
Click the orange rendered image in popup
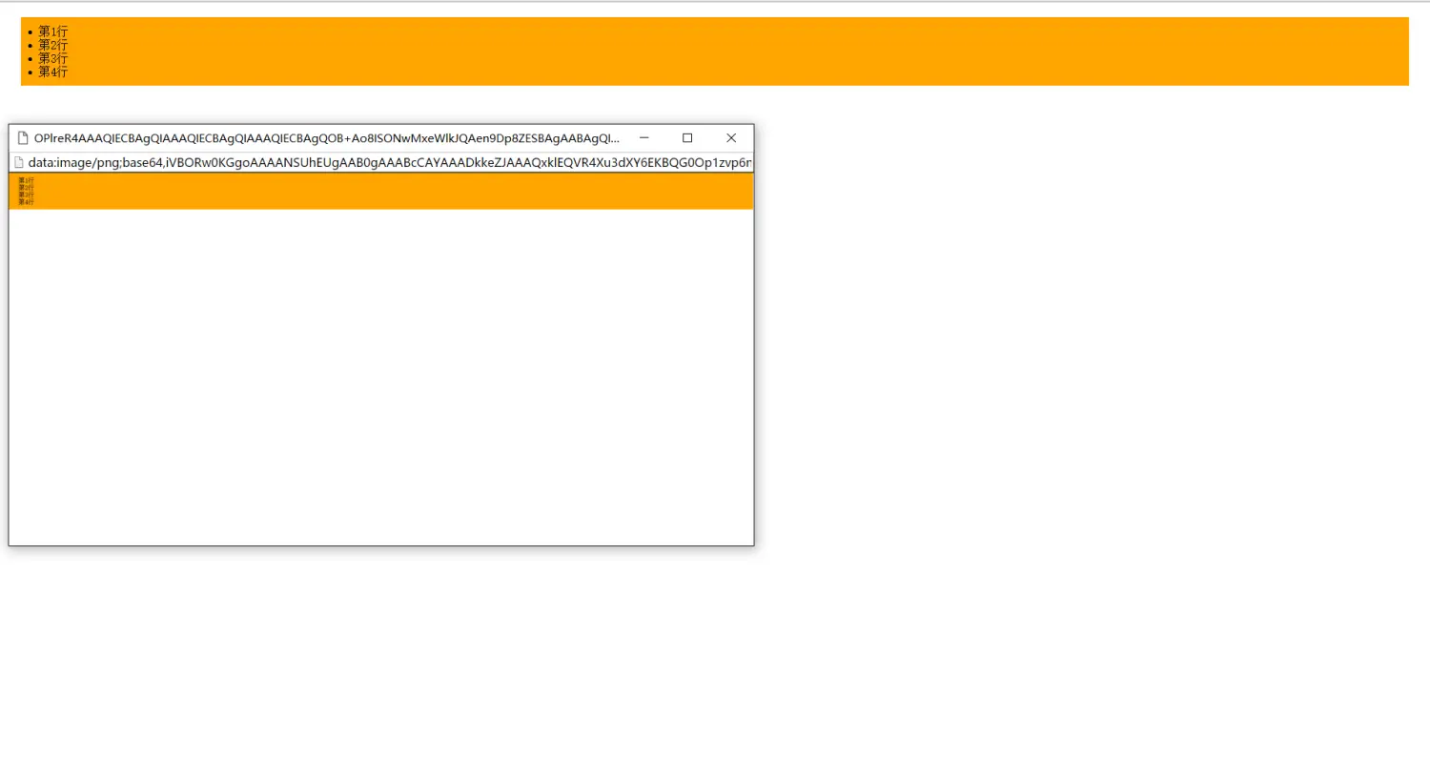381,191
